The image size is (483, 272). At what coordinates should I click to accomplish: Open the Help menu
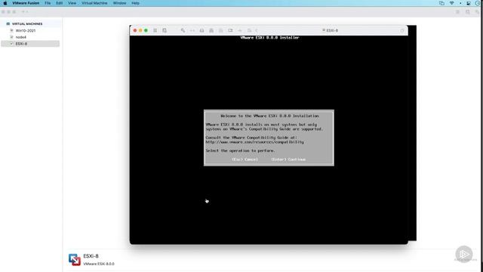(136, 3)
